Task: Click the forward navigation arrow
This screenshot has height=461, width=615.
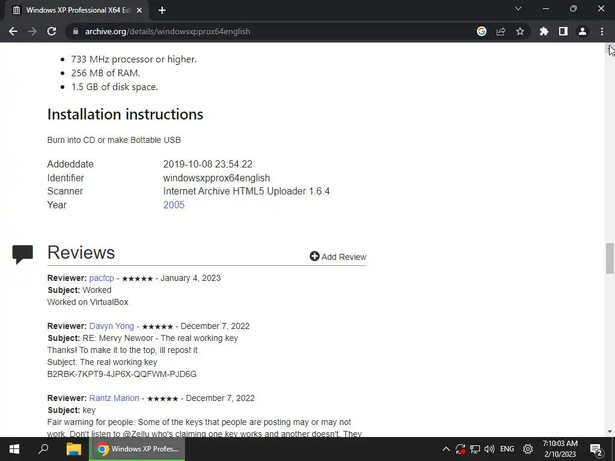Action: pos(32,31)
